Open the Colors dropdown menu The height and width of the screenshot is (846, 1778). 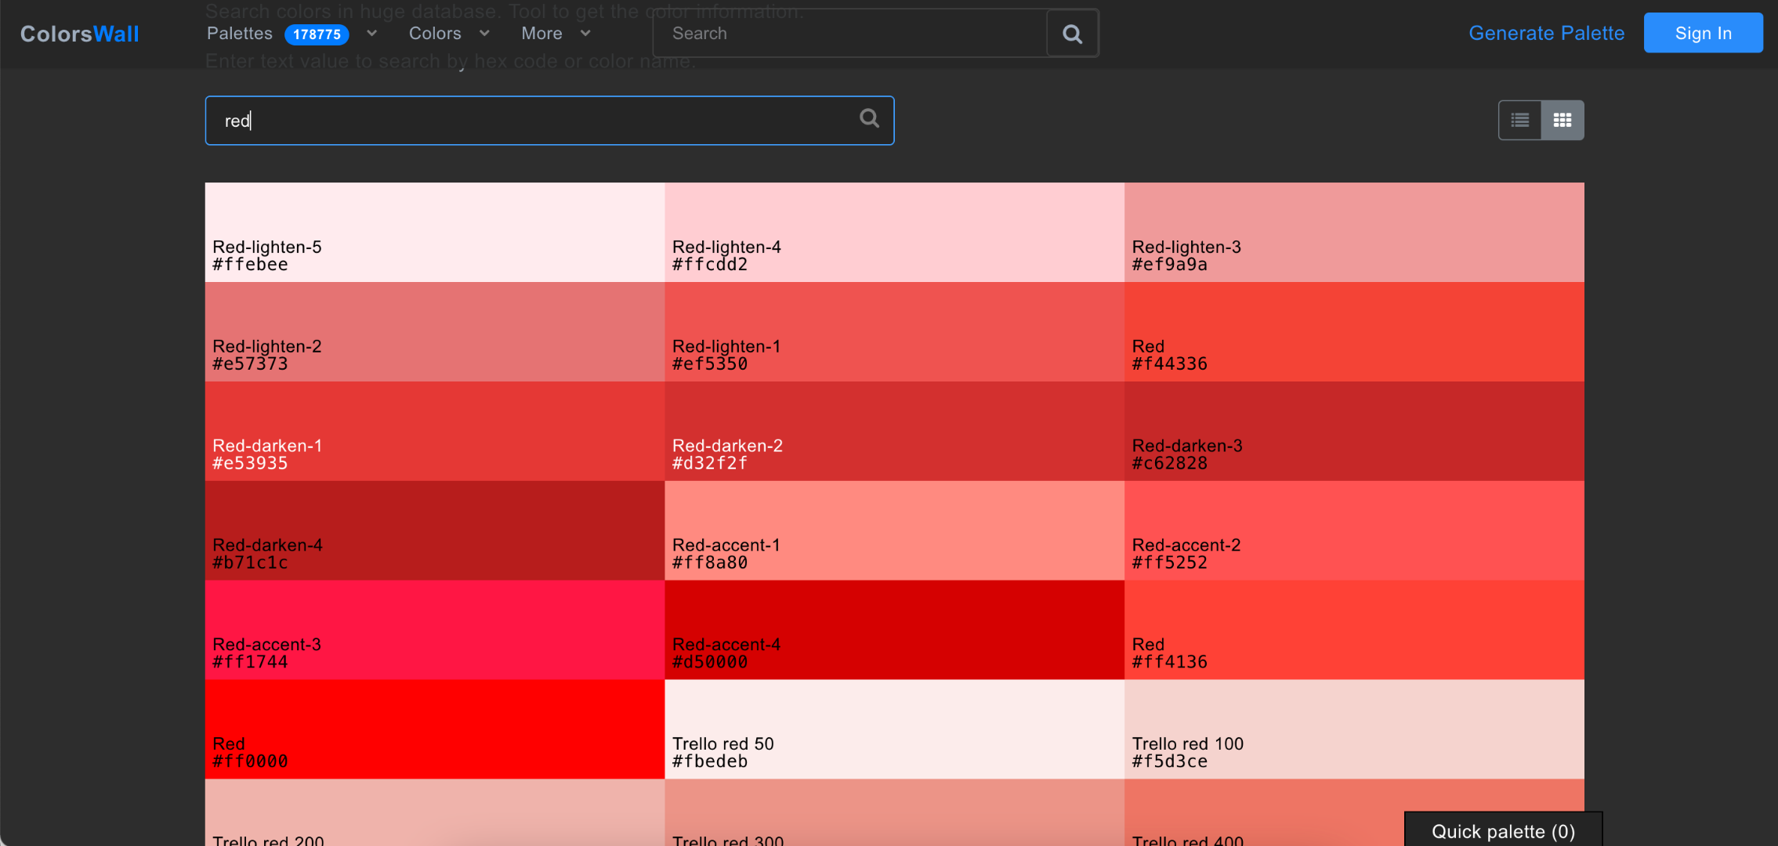[447, 33]
